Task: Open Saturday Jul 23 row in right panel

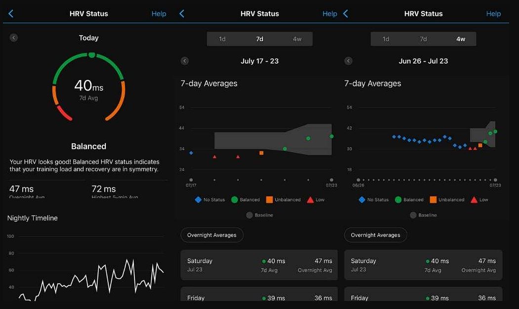Action: click(x=423, y=265)
